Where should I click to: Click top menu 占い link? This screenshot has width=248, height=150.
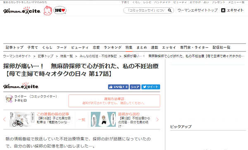[x=206, y=2]
